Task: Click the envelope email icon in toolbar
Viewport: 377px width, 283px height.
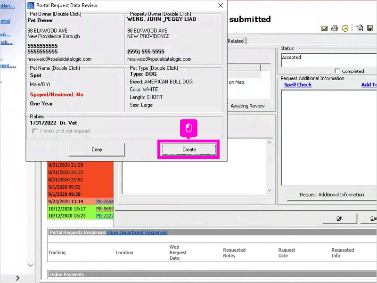Action: tap(324, 29)
